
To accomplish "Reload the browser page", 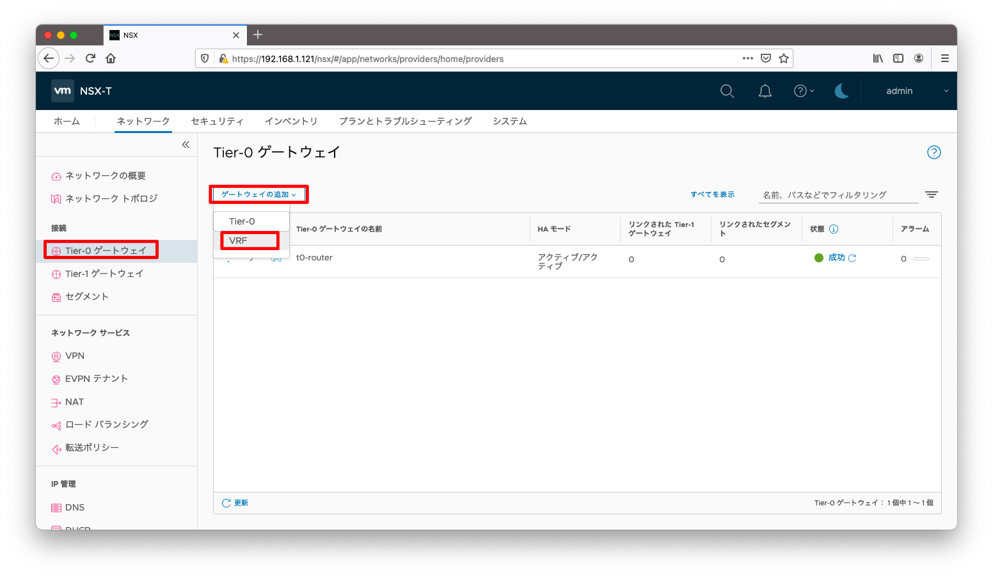I will (x=90, y=58).
